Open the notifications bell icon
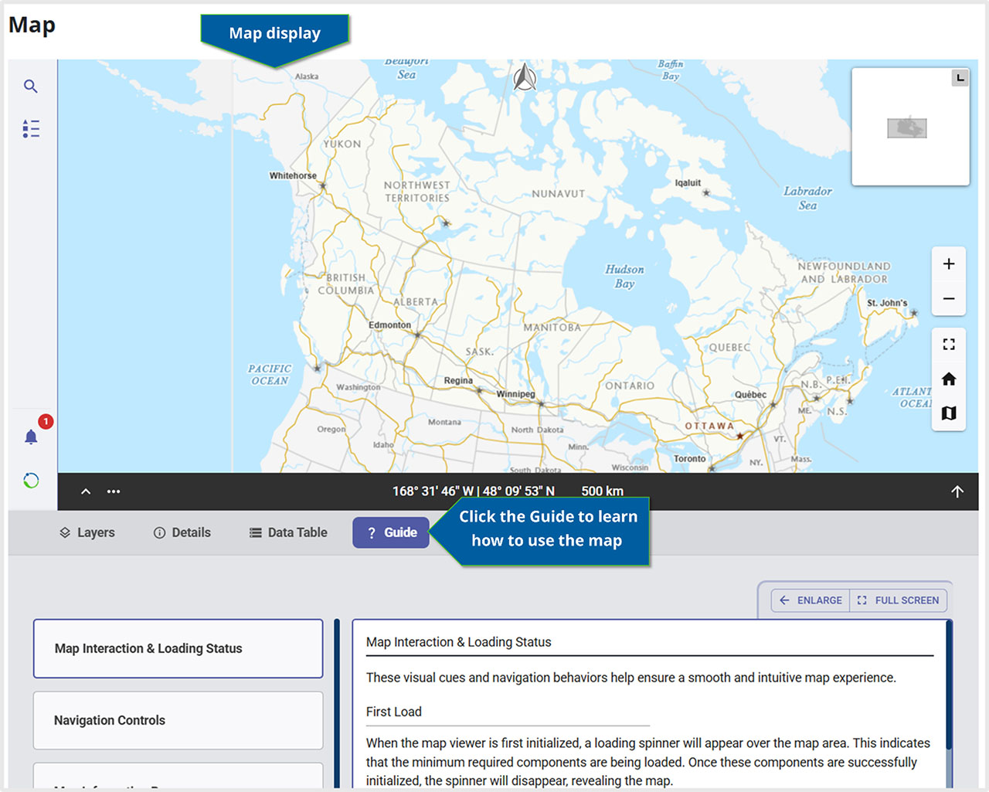This screenshot has height=792, width=989. [32, 437]
